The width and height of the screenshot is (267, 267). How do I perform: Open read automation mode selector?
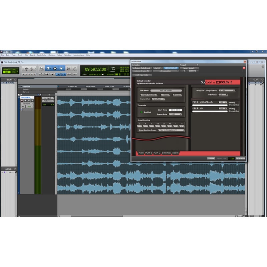30,106
